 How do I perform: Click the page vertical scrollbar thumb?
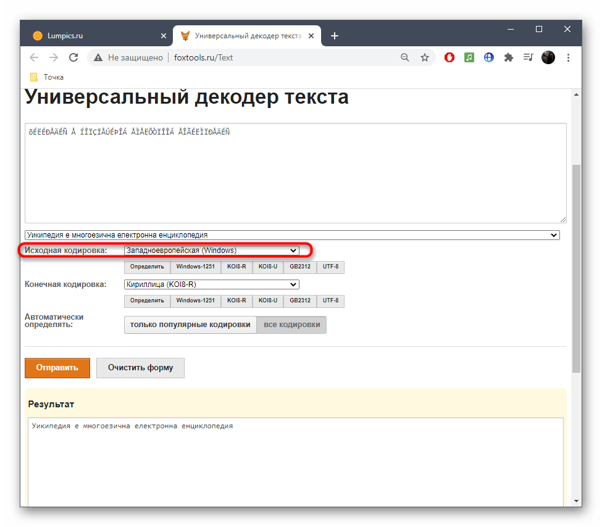point(576,268)
